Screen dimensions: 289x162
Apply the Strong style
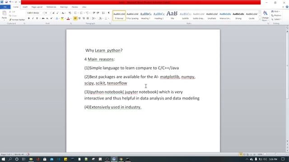[x=238, y=16]
